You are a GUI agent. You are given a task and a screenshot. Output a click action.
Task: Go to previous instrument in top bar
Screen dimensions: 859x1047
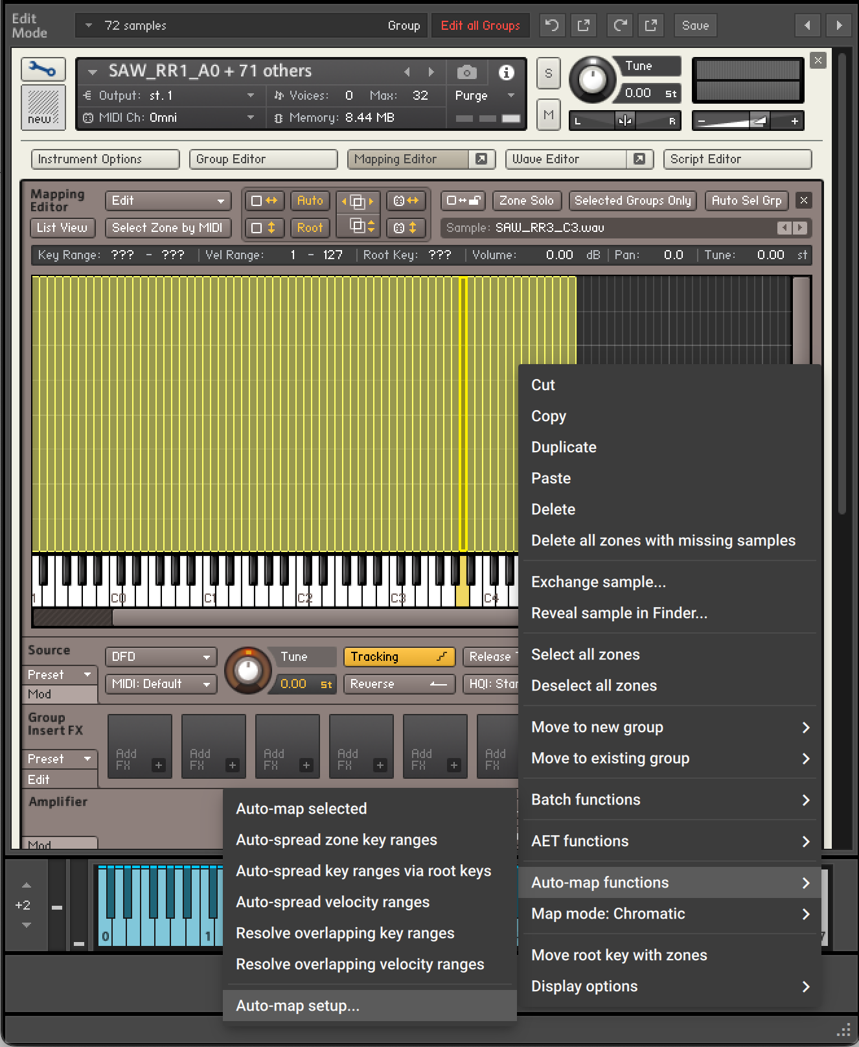pyautogui.click(x=807, y=25)
